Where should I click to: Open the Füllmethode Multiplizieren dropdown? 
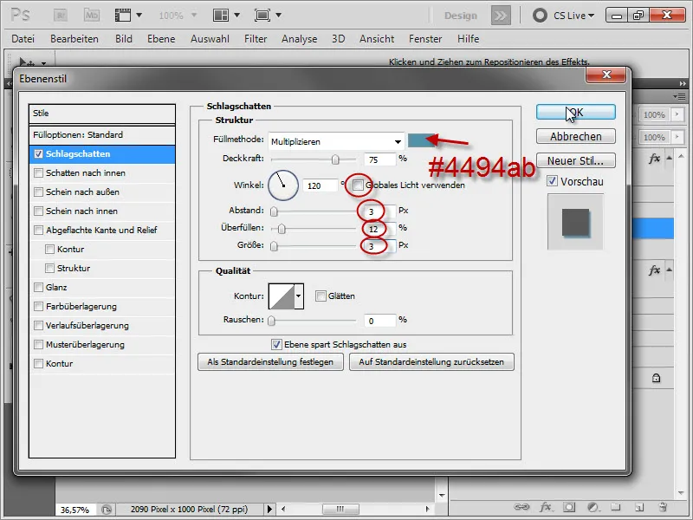pyautogui.click(x=336, y=141)
